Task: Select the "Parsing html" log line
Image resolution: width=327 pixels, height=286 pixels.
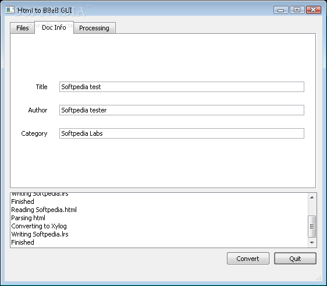Action: point(28,218)
